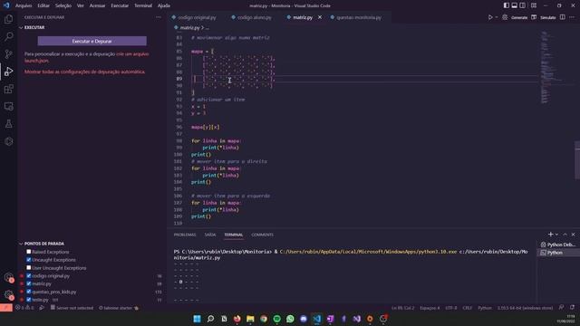Switch to the PROBLEMAS panel tab

point(185,235)
